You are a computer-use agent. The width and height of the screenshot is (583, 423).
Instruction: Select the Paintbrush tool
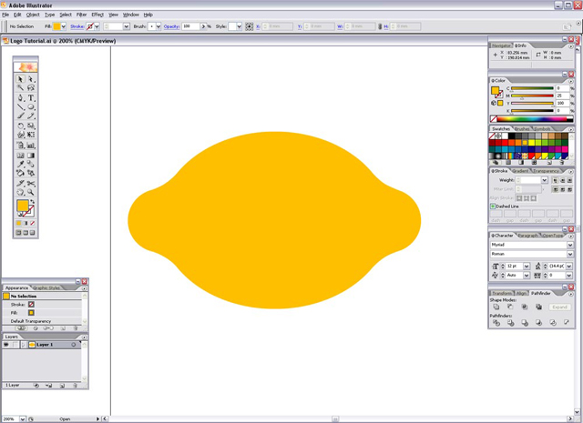point(20,116)
